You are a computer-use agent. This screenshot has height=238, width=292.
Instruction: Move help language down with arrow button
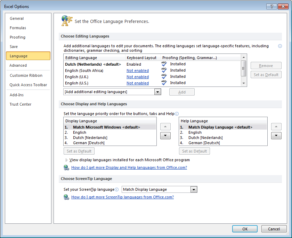[276, 136]
